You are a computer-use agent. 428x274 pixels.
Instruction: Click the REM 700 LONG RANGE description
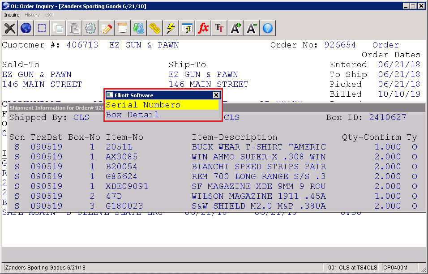pyautogui.click(x=259, y=176)
